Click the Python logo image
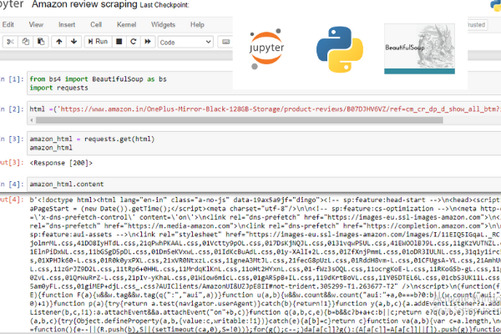 pyautogui.click(x=340, y=49)
